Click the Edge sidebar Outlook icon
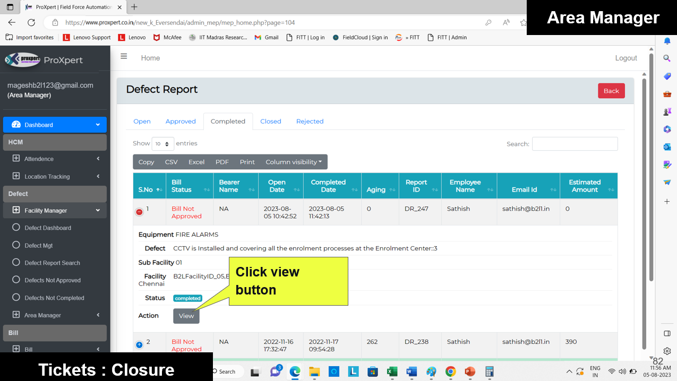The height and width of the screenshot is (381, 677). pos(667,147)
